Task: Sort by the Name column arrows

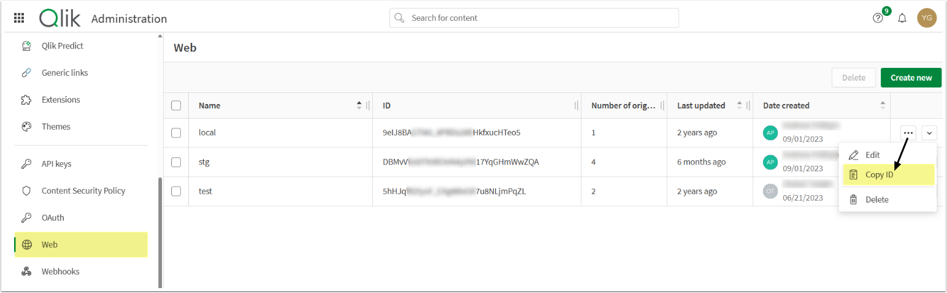Action: coord(359,106)
